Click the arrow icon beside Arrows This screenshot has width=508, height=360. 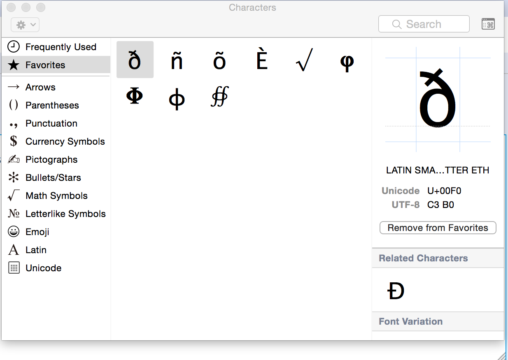(14, 87)
